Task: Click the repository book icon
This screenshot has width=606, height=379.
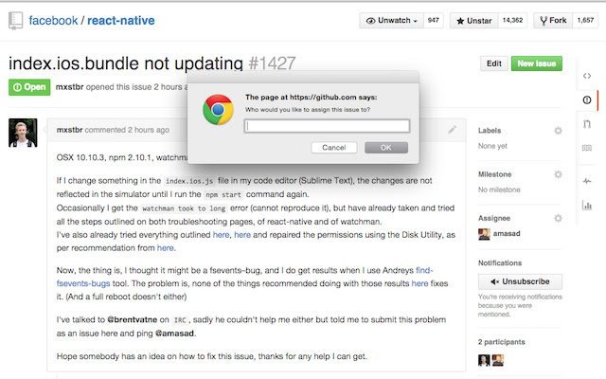Action: [16, 21]
